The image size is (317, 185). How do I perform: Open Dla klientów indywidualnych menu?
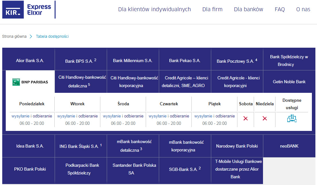[x=154, y=9]
